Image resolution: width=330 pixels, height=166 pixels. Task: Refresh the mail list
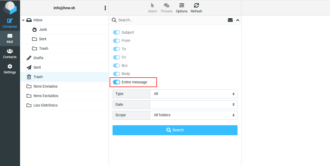click(196, 8)
